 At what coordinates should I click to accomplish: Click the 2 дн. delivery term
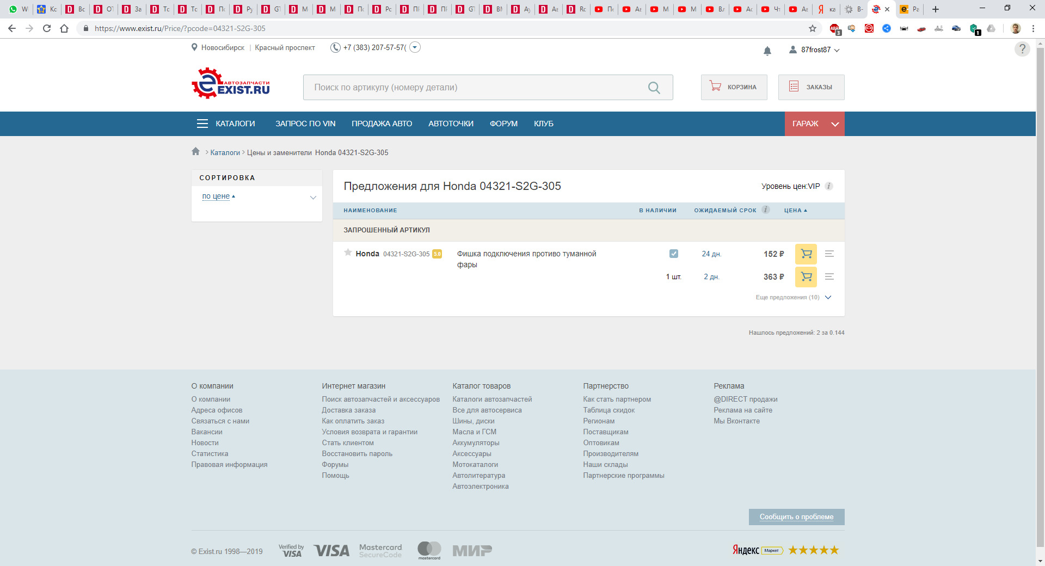[x=711, y=277]
